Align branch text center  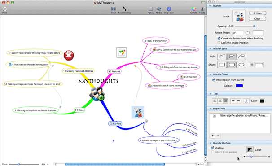click(220, 101)
